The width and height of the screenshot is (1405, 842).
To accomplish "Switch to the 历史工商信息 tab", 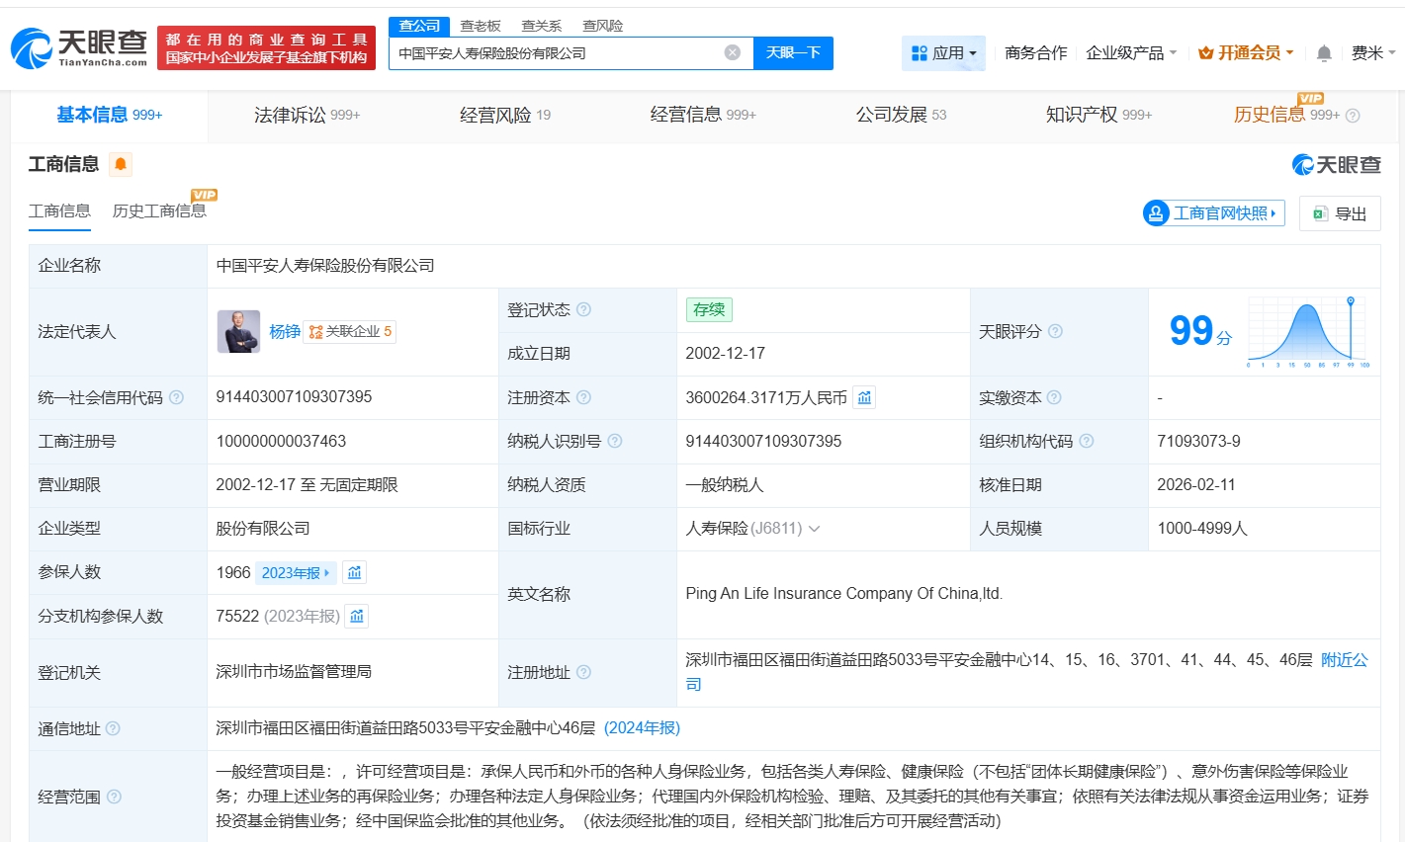I will (159, 210).
